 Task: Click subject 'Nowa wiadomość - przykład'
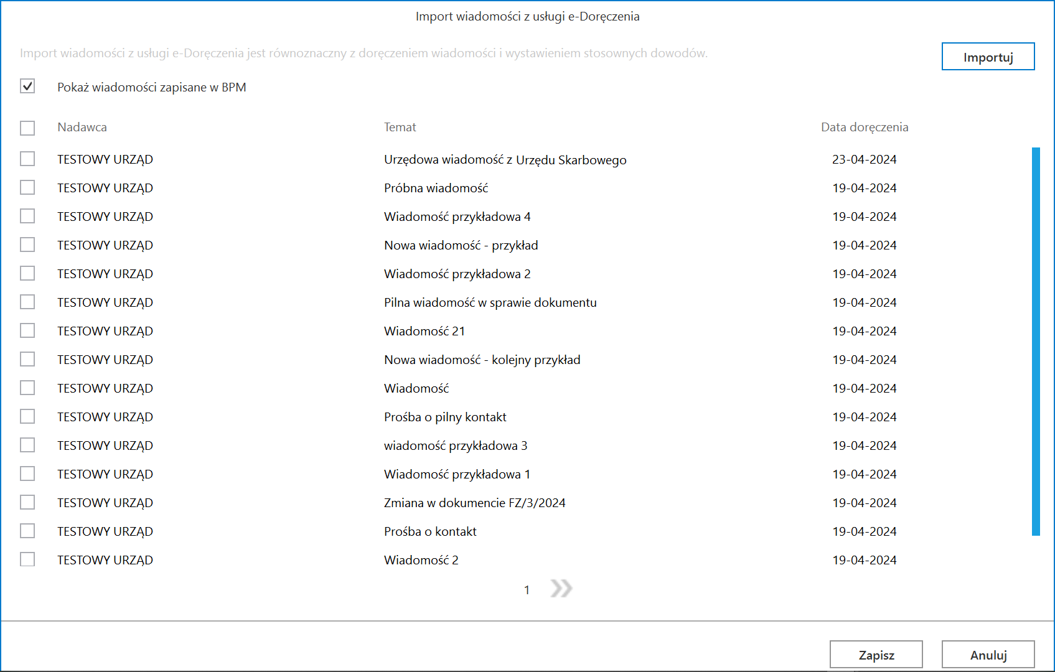coord(461,245)
